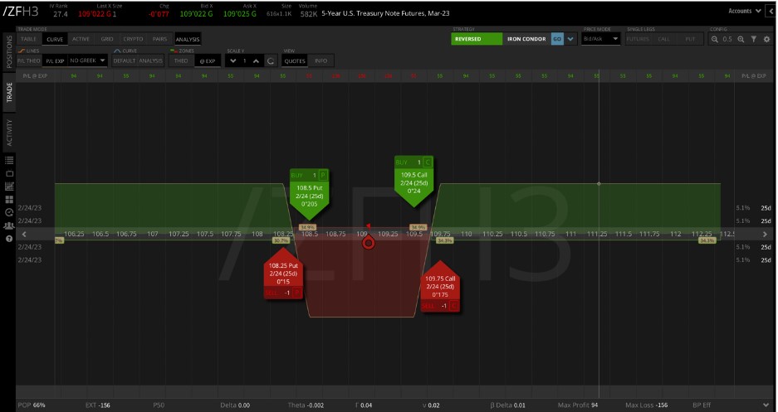Screen dimensions: 778x412
Task: Toggle the REVERSED strategy switch
Action: [x=477, y=39]
